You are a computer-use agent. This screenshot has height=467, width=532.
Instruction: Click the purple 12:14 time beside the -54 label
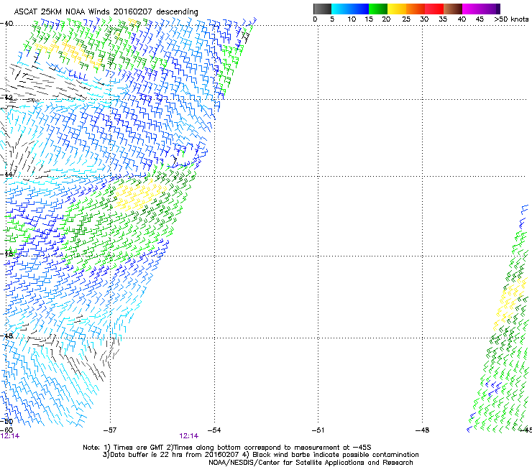tap(188, 436)
